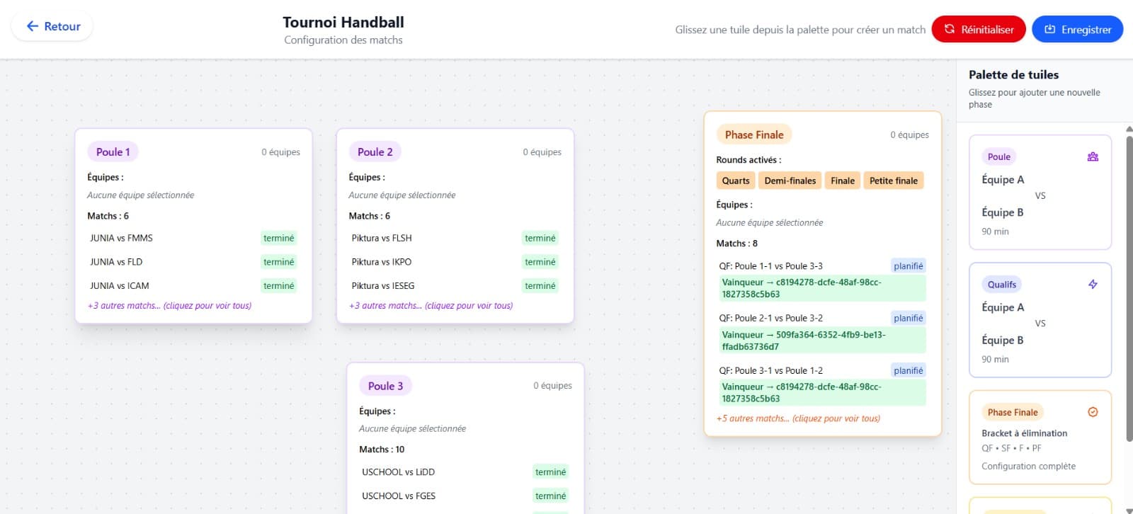Image resolution: width=1133 pixels, height=514 pixels.
Task: Open '+5 autres matchs' link in Phase Finale card
Action: (x=798, y=418)
